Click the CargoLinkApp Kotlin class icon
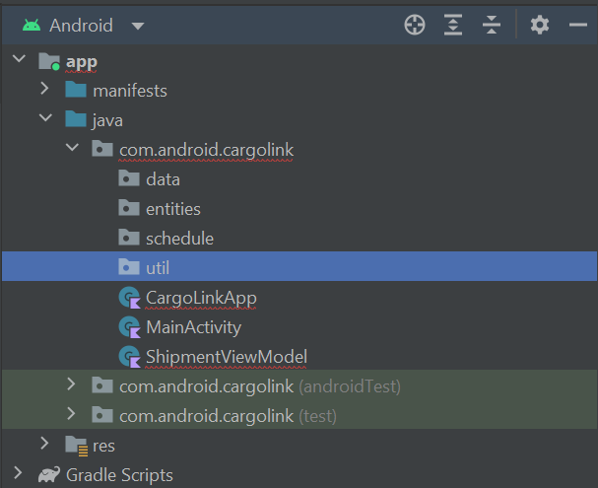Image resolution: width=598 pixels, height=488 pixels. point(130,297)
